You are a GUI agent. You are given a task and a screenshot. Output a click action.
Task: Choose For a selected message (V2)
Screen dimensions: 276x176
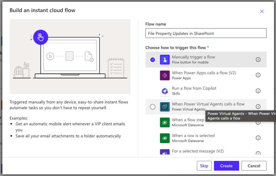(x=206, y=151)
